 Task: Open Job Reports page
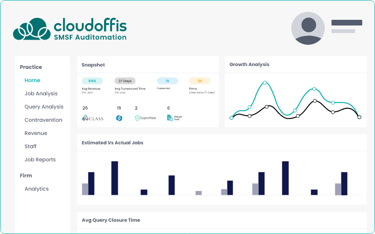pyautogui.click(x=40, y=159)
